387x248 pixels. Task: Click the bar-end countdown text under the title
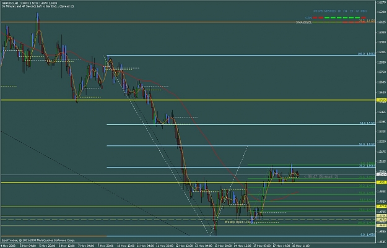point(38,6)
